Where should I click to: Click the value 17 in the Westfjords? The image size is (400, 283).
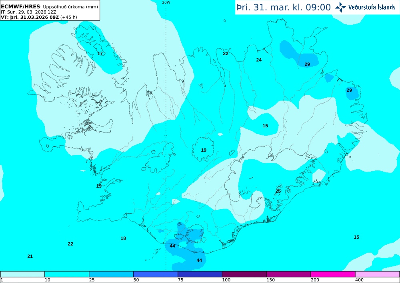click(100, 53)
